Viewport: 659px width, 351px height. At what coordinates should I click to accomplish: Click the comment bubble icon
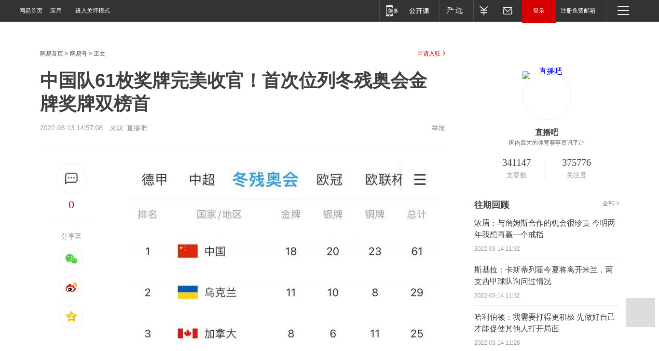(71, 178)
